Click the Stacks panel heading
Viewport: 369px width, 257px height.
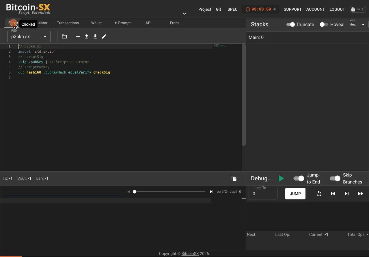[260, 24]
